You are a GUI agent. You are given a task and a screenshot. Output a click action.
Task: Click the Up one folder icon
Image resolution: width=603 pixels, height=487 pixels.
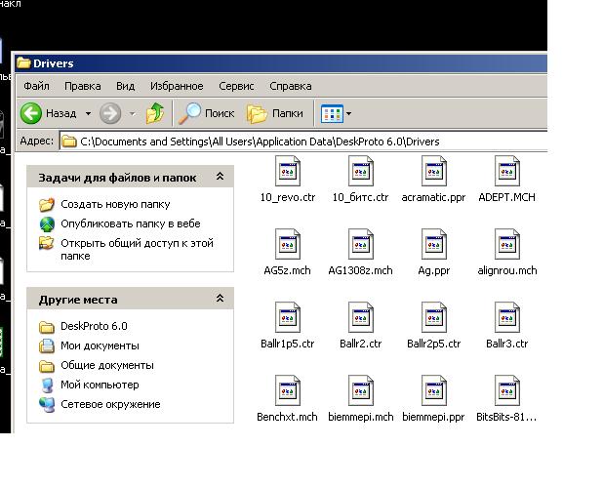point(155,113)
